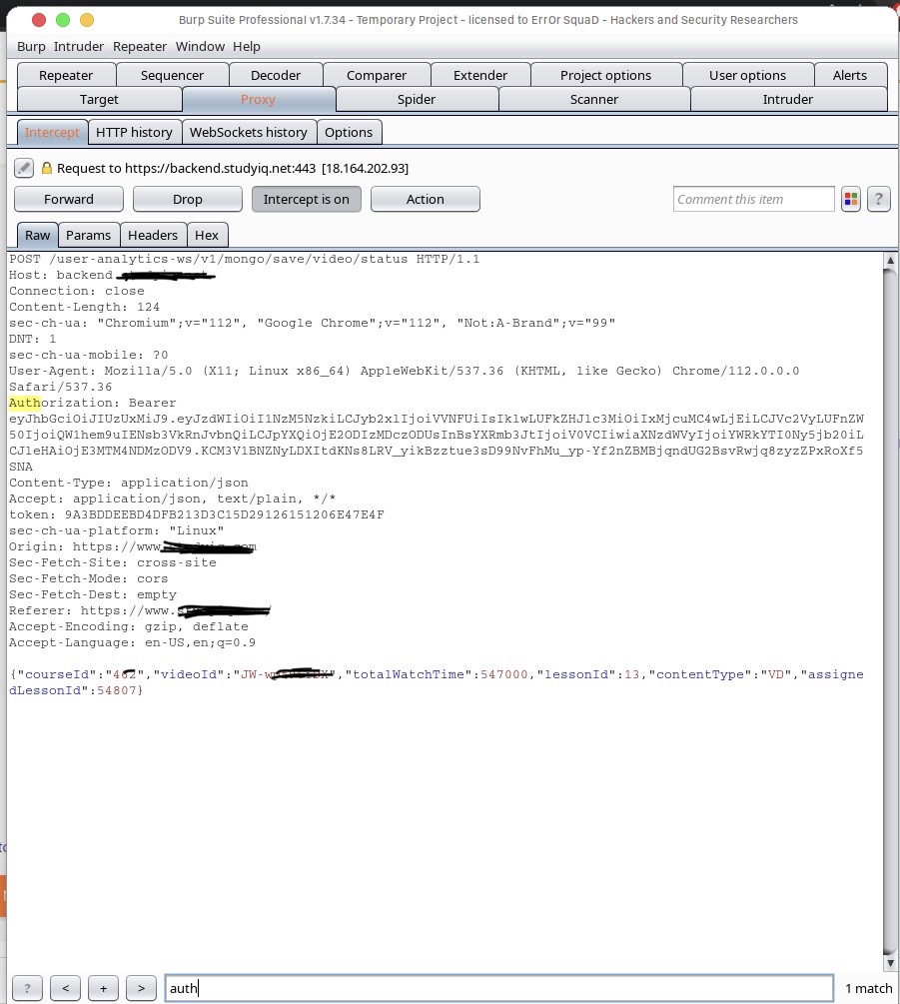Viewport: 900px width, 1004px height.
Task: Forward the intercepted request
Action: point(69,199)
